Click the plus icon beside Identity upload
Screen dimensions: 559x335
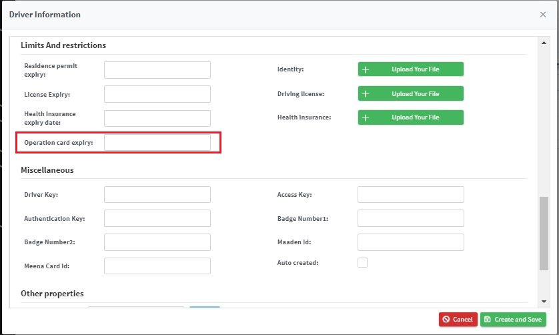click(366, 69)
